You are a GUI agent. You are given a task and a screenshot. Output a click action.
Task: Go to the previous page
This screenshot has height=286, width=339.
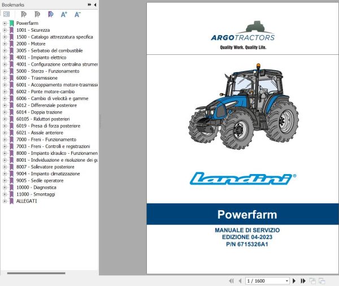[240, 281]
